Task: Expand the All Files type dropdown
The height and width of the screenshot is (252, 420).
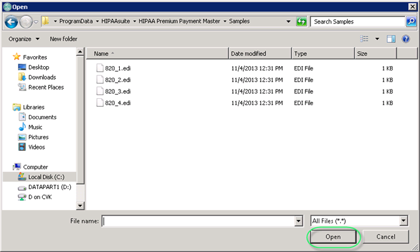Action: (x=403, y=220)
